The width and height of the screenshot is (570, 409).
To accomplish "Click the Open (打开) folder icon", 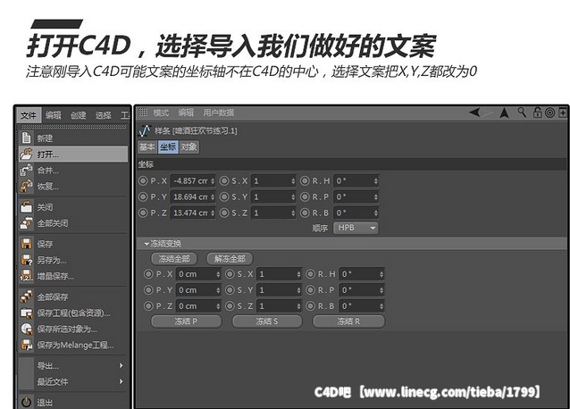I will 26,154.
